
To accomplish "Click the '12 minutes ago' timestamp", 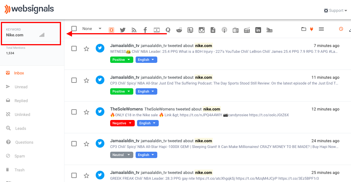I will [325, 109].
